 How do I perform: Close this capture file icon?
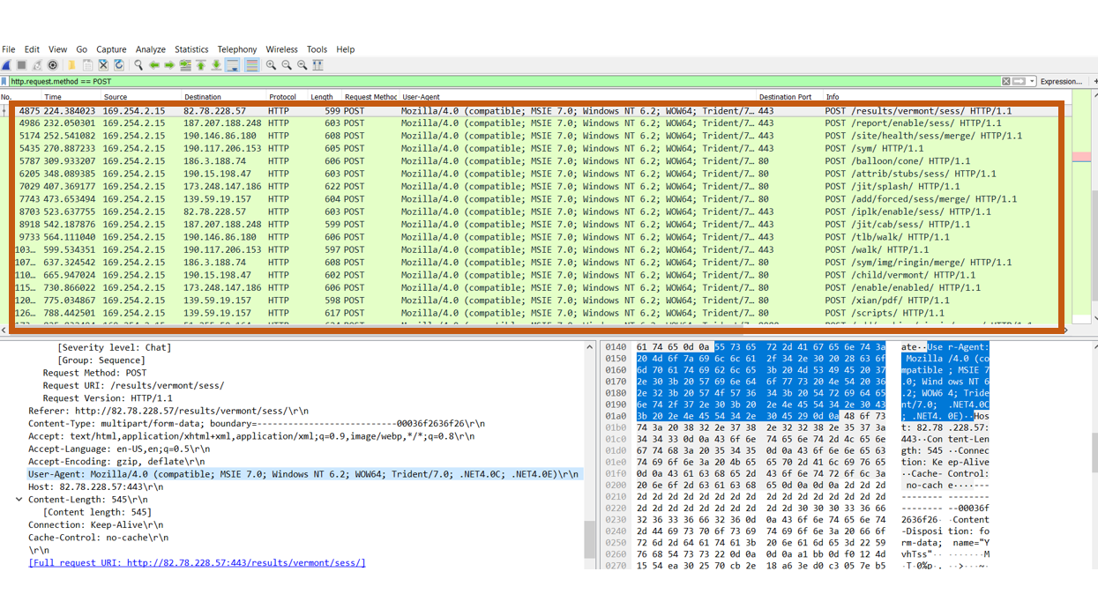(103, 65)
